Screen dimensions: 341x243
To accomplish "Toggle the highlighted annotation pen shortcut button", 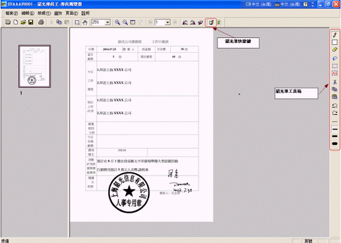I will (x=211, y=22).
